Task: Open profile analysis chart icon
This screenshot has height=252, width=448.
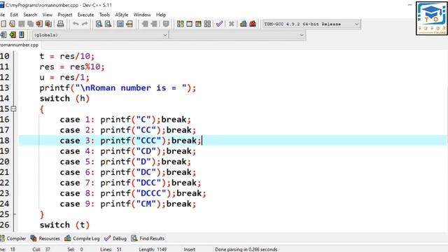Action: coord(244,24)
